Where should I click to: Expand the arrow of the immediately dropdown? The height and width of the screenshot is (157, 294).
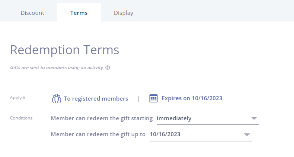coord(254,118)
